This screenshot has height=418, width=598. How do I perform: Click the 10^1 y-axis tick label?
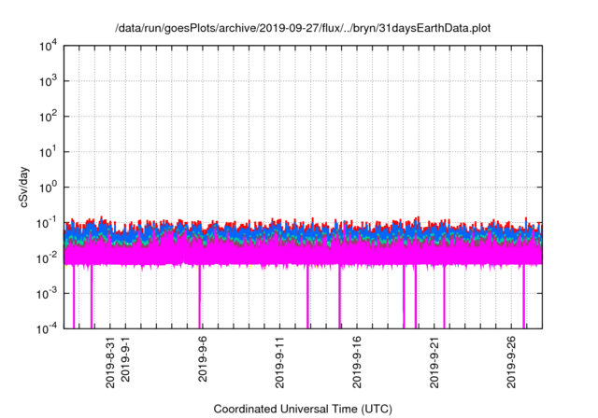(48, 152)
